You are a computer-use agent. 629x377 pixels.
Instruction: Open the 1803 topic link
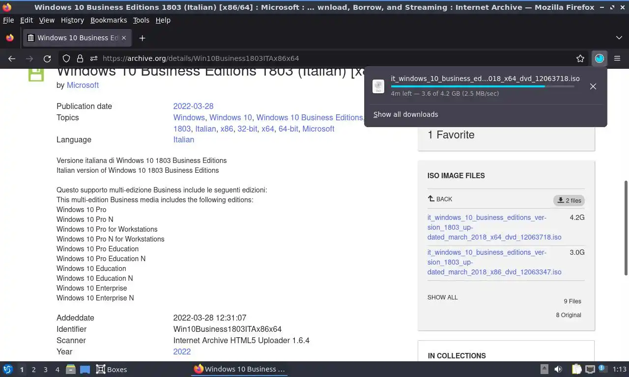pyautogui.click(x=182, y=129)
